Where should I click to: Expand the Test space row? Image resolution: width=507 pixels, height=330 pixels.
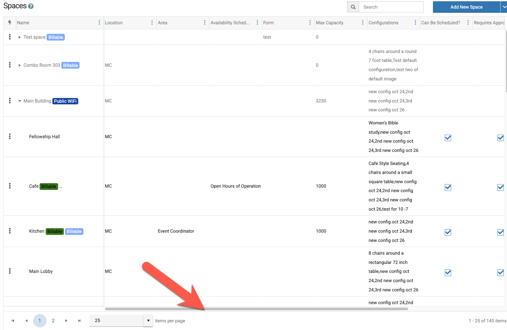point(20,37)
